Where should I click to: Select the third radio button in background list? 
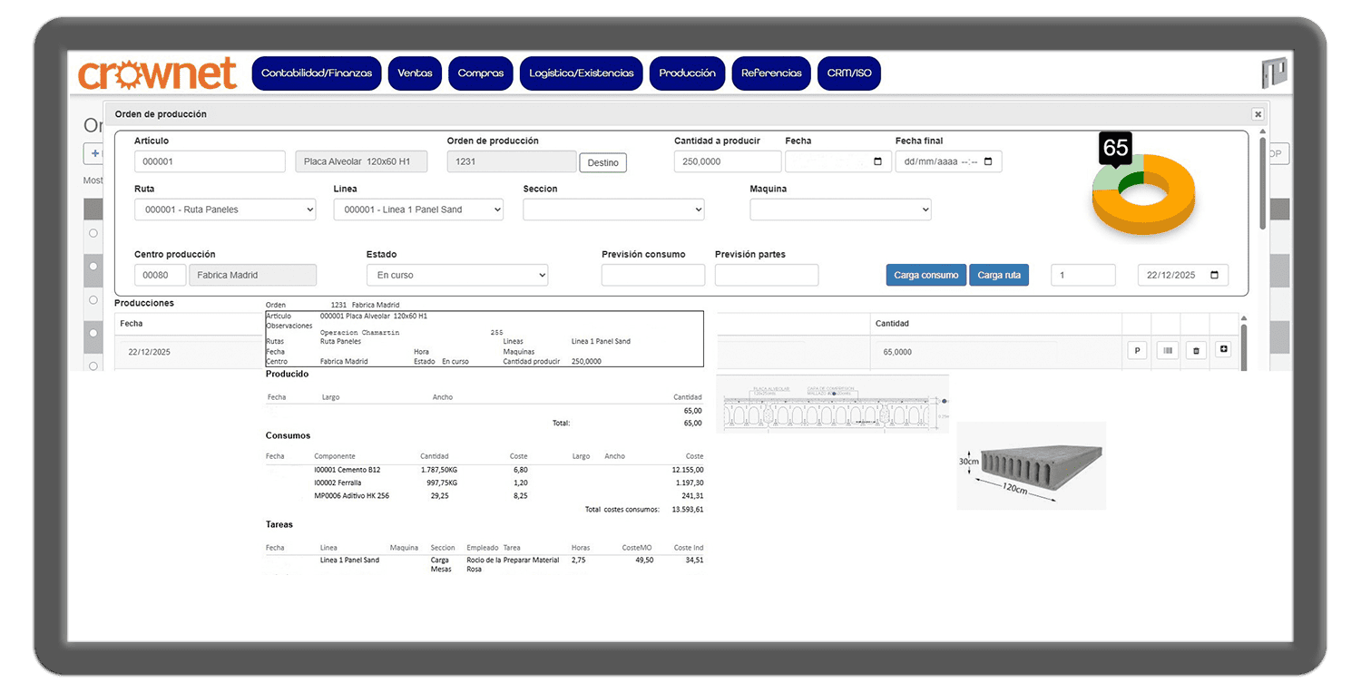pyautogui.click(x=93, y=299)
